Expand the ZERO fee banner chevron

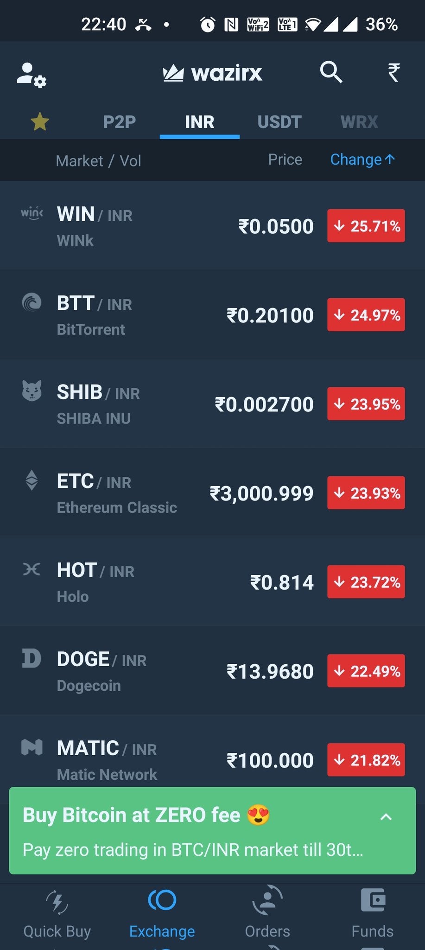386,817
